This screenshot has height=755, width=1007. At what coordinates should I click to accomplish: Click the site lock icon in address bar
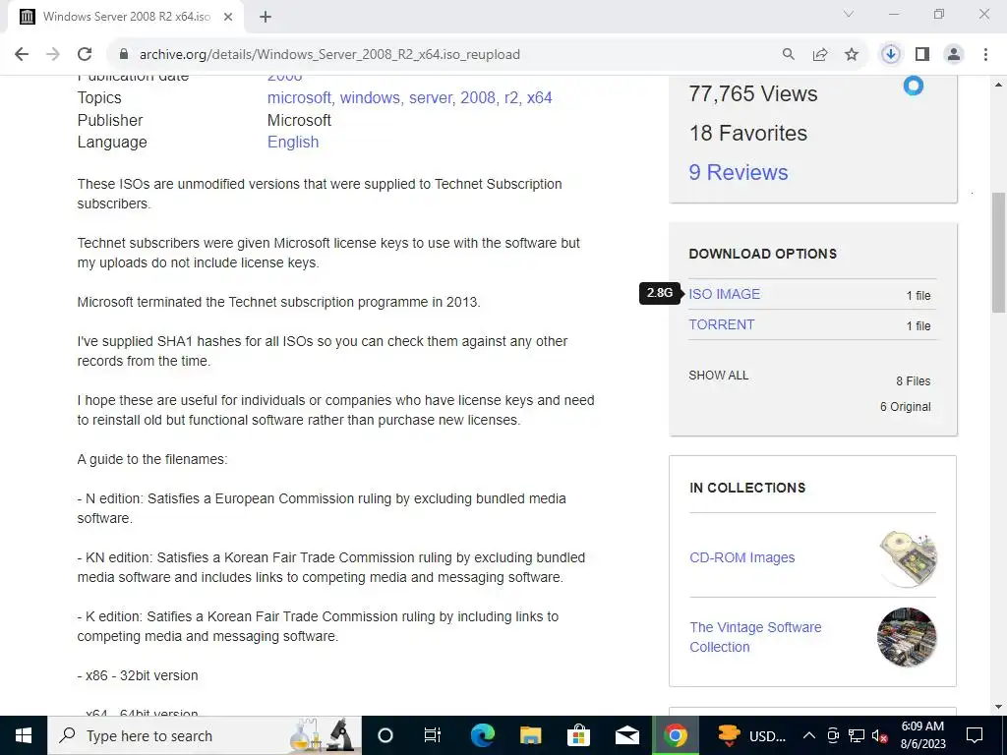pyautogui.click(x=124, y=54)
